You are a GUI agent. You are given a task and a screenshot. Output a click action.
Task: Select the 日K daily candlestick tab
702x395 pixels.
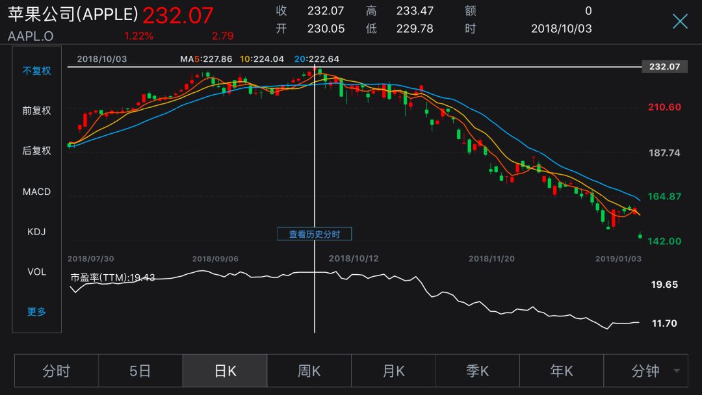click(x=225, y=371)
